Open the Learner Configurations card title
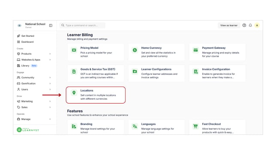The height and width of the screenshot is (155, 276). (156, 69)
